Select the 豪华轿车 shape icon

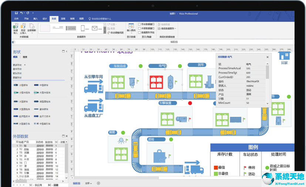pyautogui.click(x=36, y=109)
